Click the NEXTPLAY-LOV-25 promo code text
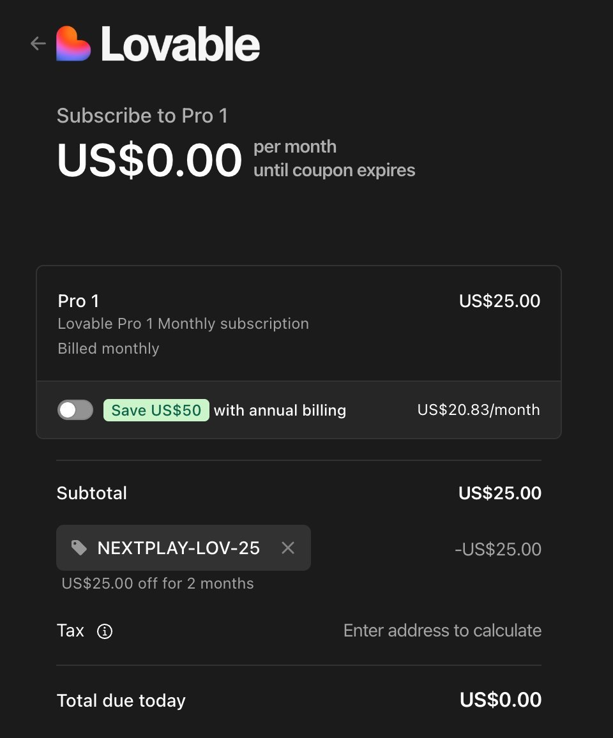The image size is (613, 738). pos(179,548)
